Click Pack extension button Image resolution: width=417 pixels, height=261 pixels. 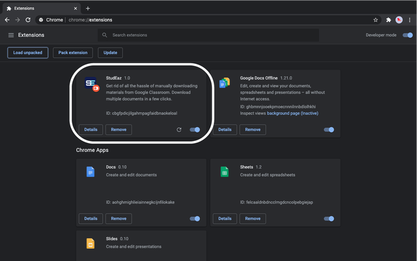[73, 53]
